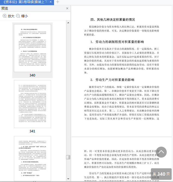Screen dimensions: 173x182
Task: Click the 缩小 zoom-out magnifier icon
Action: [x=18, y=16]
